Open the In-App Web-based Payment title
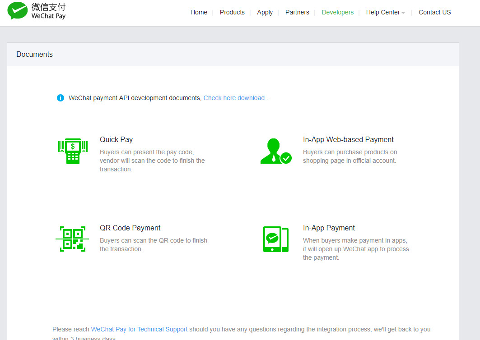The image size is (480, 340). click(x=348, y=139)
